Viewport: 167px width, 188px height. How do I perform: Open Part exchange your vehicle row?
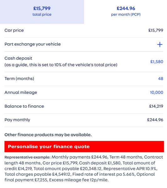(x=84, y=45)
